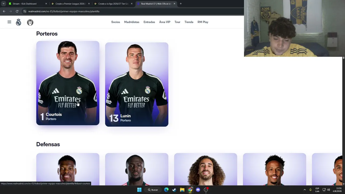Open Steam from the taskbar

[x=174, y=190]
